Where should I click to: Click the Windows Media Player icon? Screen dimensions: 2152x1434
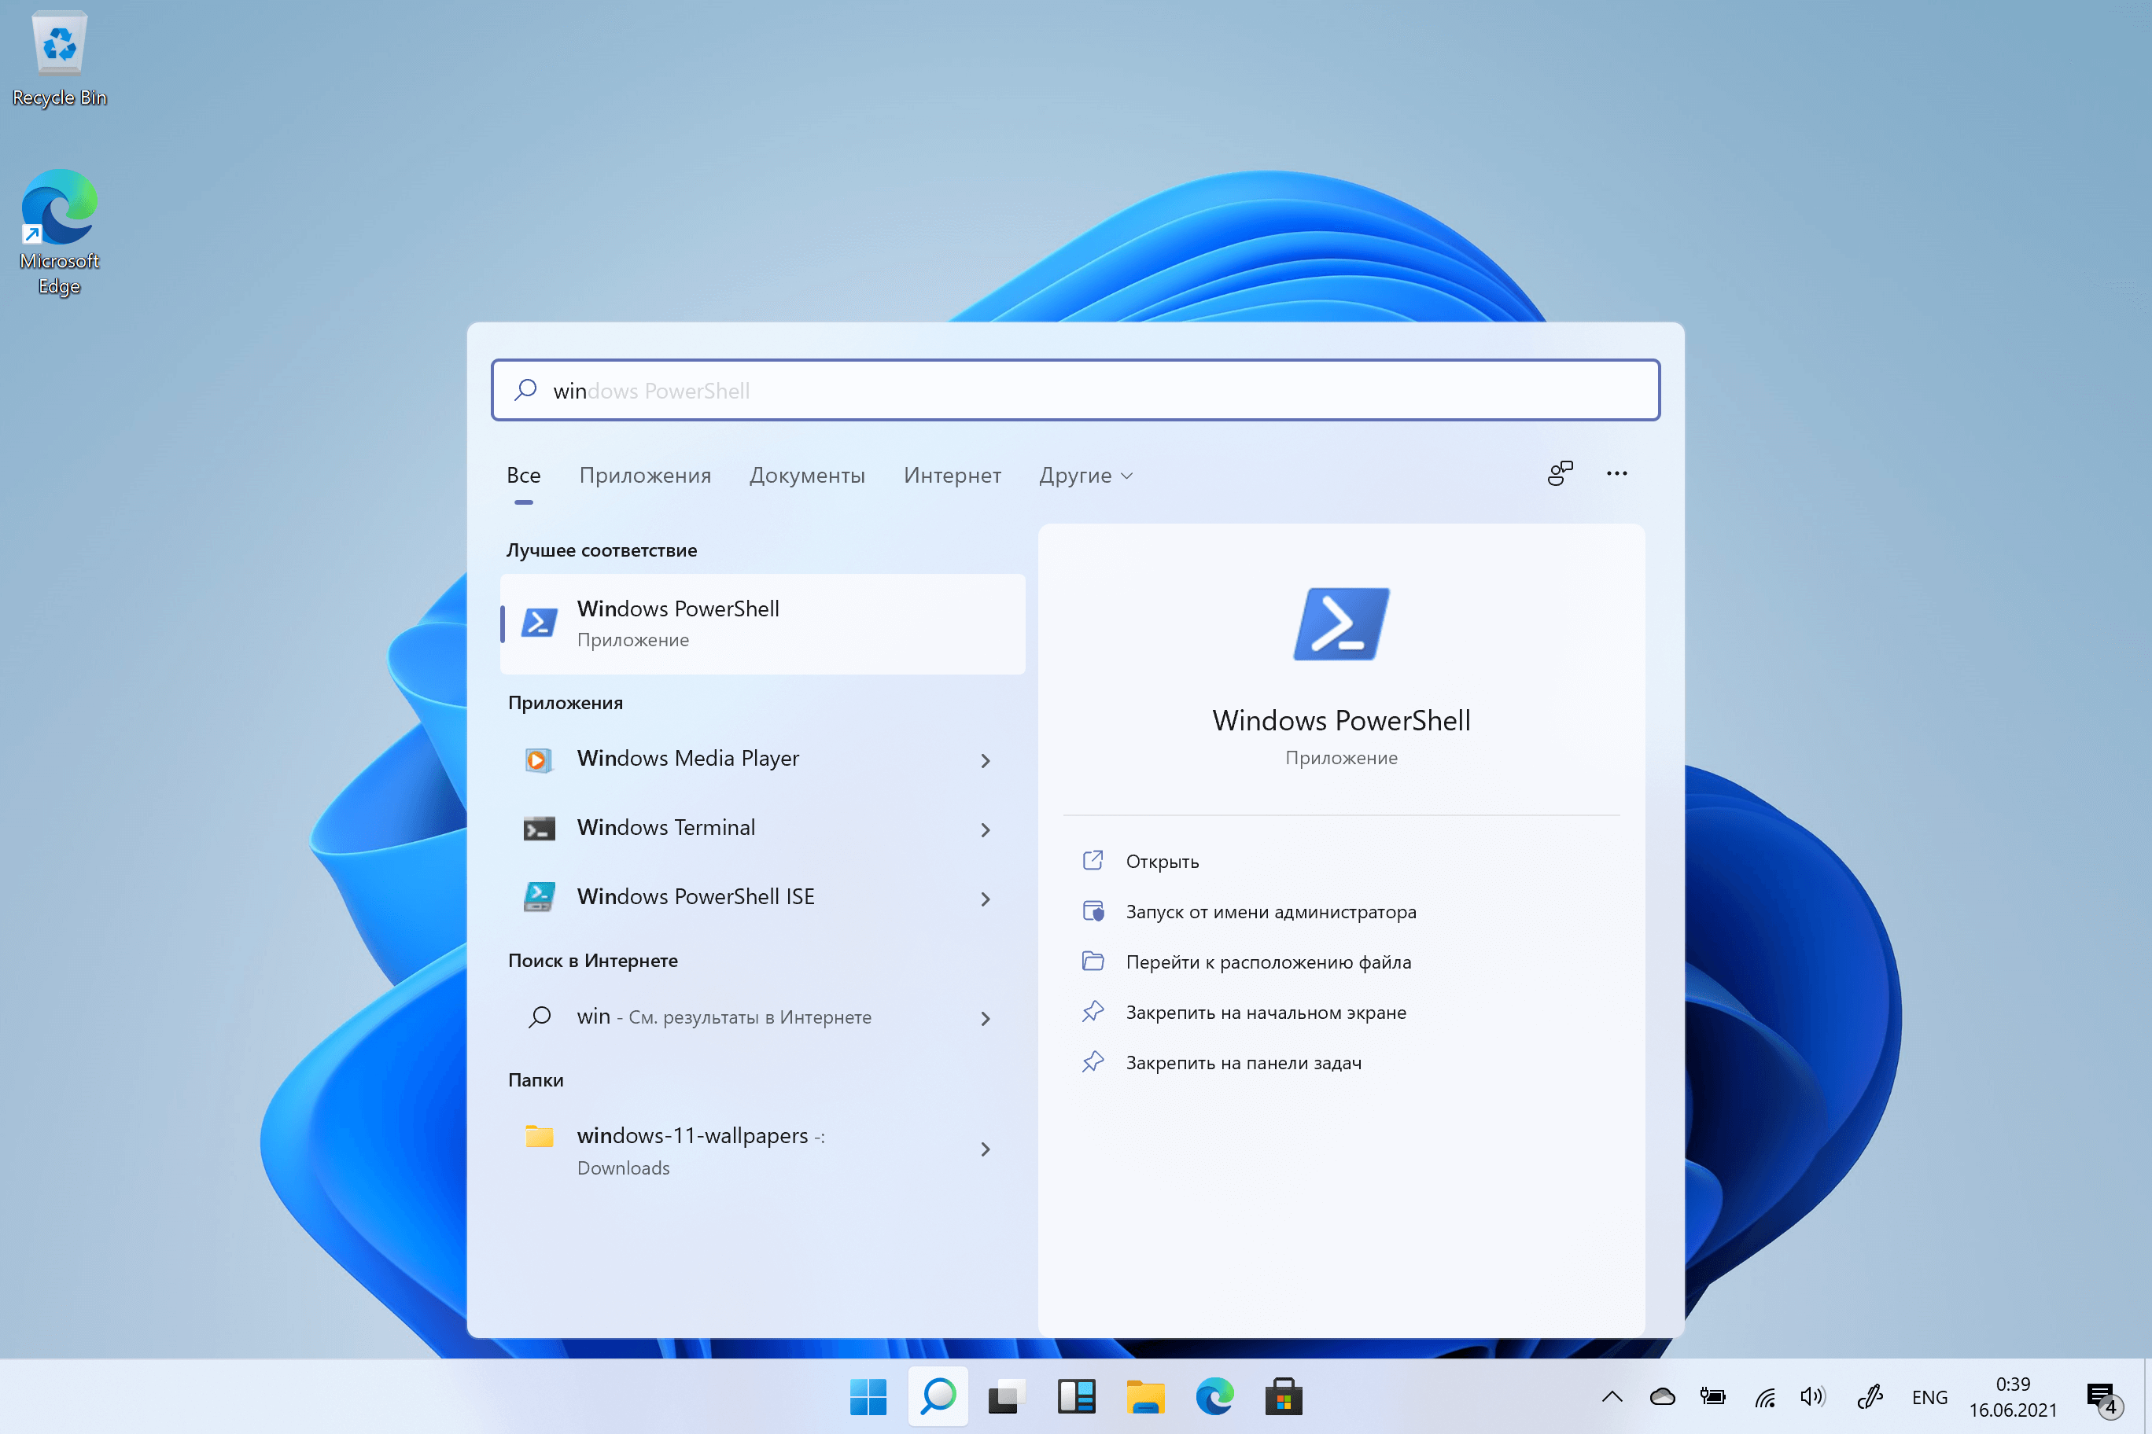click(538, 759)
